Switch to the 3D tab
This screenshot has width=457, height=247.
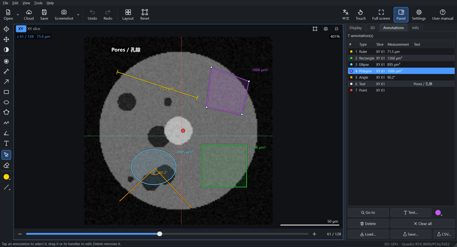[372, 28]
